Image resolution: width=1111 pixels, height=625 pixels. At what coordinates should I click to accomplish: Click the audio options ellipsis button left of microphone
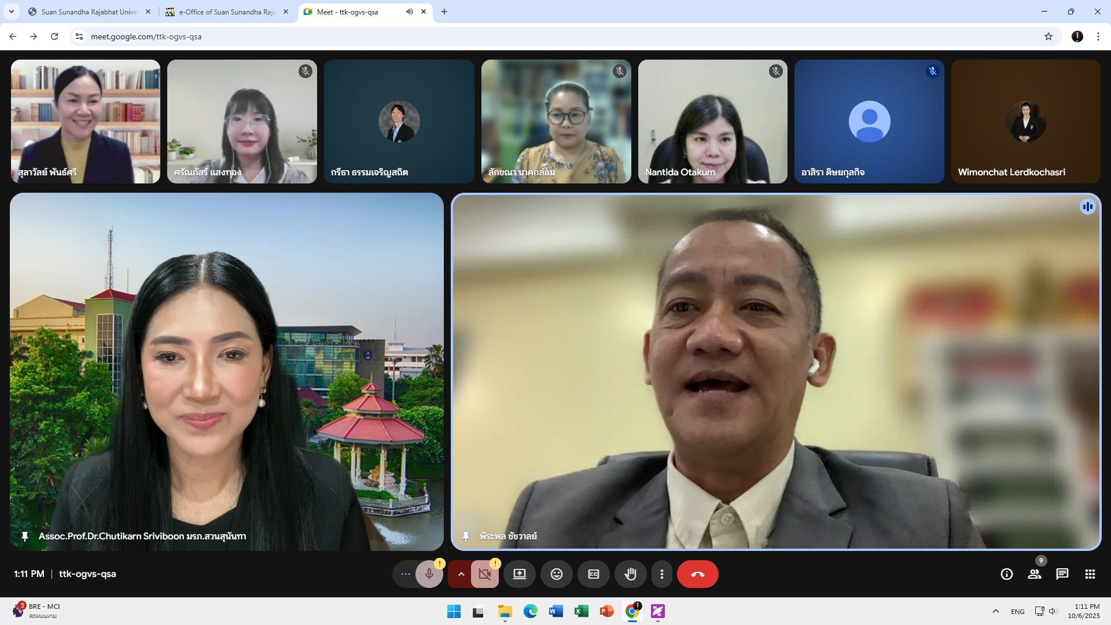coord(405,574)
